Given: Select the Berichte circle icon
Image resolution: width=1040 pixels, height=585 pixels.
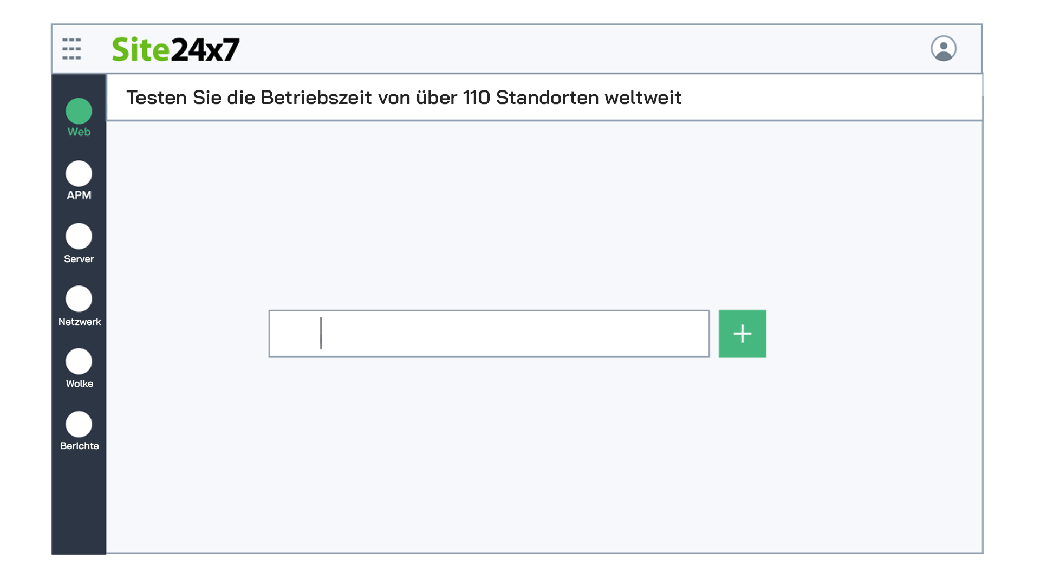Looking at the screenshot, I should tap(79, 424).
